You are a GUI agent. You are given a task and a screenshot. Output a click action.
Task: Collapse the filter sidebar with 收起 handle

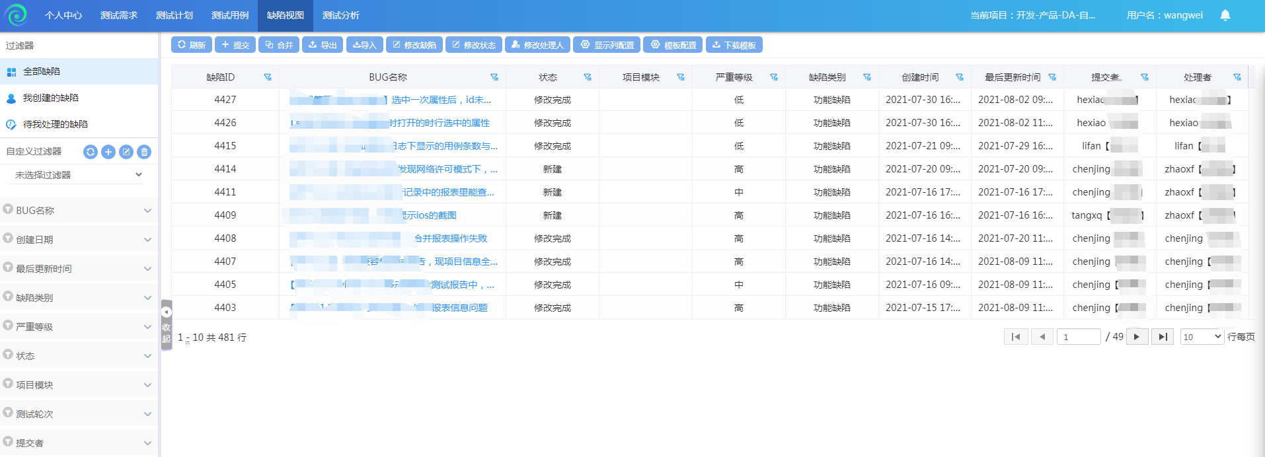pyautogui.click(x=166, y=325)
